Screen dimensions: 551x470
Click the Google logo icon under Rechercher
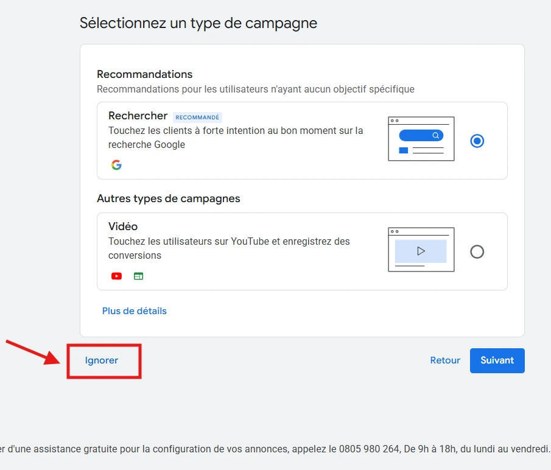(116, 165)
